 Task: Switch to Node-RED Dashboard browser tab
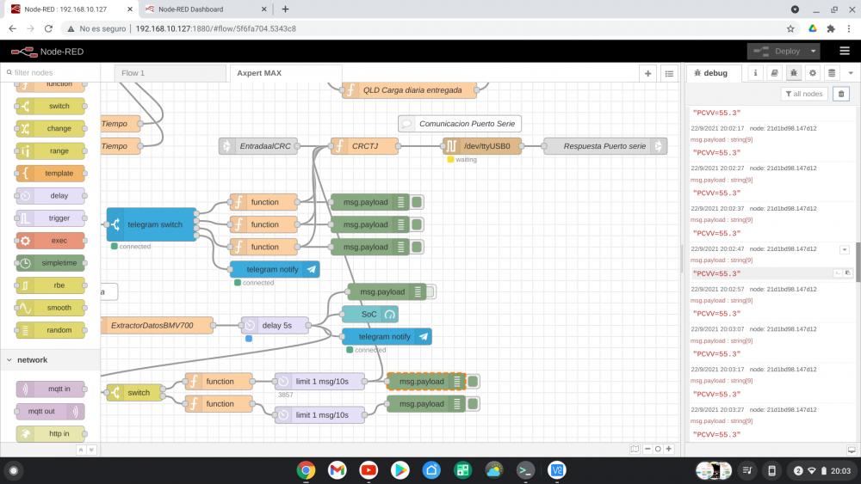tap(205, 9)
